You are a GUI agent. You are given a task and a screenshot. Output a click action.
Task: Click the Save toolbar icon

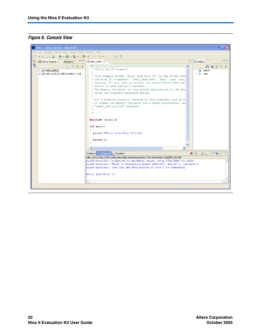43,57
